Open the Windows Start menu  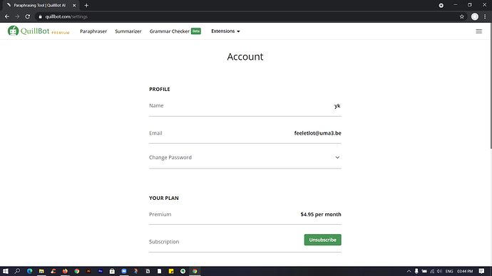[x=5, y=271]
